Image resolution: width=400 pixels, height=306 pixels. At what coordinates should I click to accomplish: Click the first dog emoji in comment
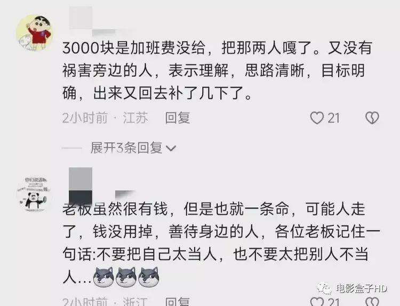pyautogui.click(x=103, y=277)
